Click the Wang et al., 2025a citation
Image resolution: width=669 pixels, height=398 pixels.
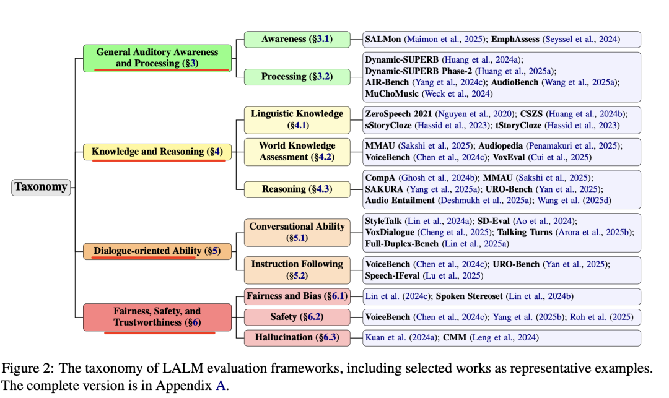pyautogui.click(x=580, y=82)
